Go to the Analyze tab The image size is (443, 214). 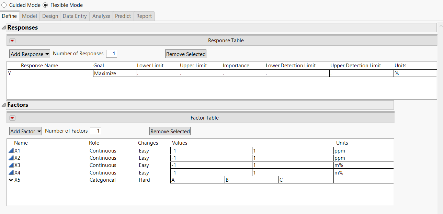101,16
